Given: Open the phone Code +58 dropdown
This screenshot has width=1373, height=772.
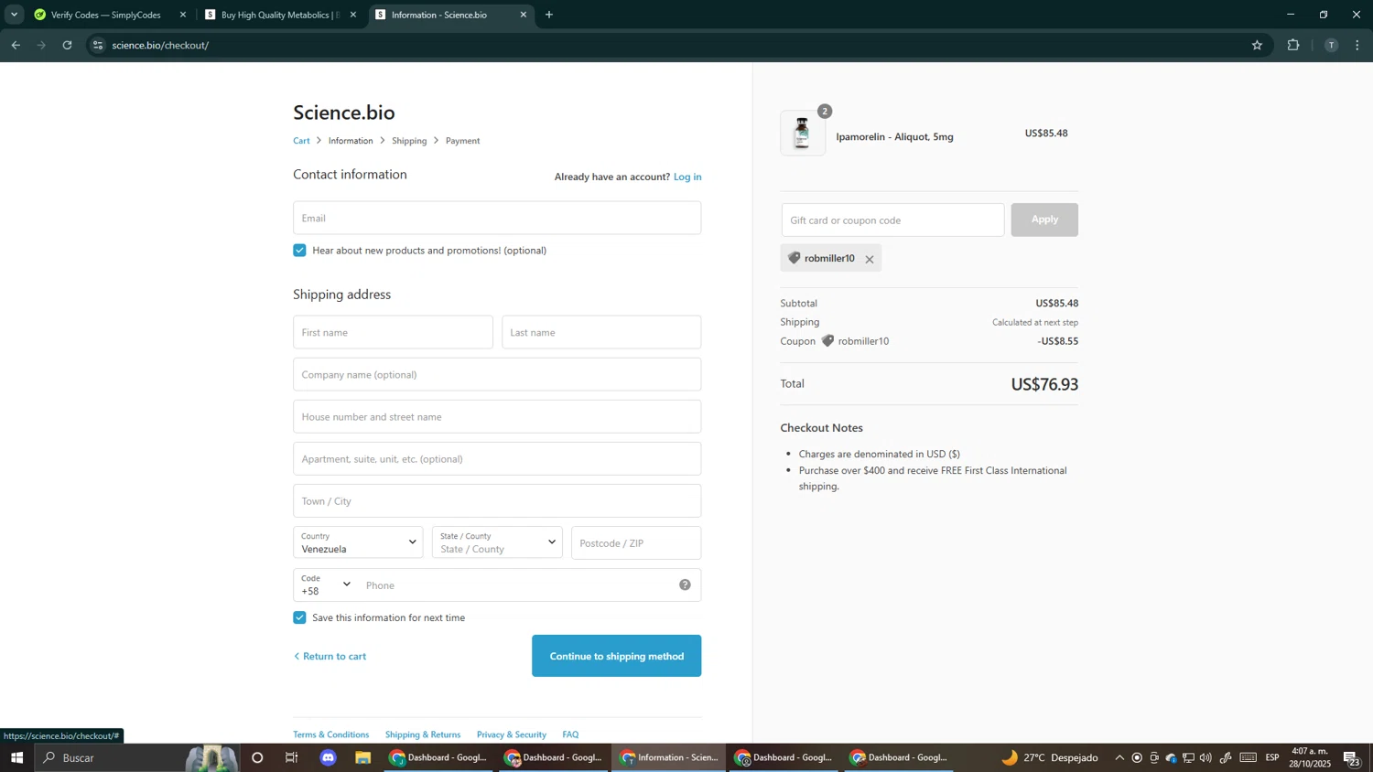Looking at the screenshot, I should coord(326,584).
